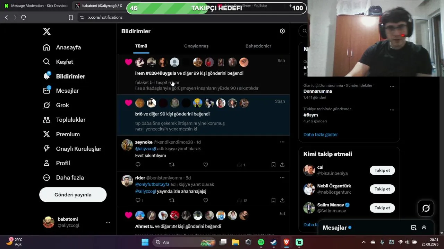Image resolution: width=444 pixels, height=249 pixels.
Task: Open Daha fazla menu in sidebar
Action: pos(63,177)
